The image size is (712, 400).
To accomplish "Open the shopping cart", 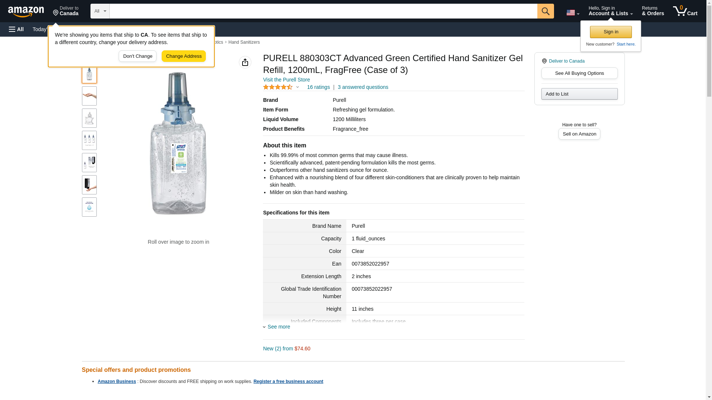I will pos(685,11).
